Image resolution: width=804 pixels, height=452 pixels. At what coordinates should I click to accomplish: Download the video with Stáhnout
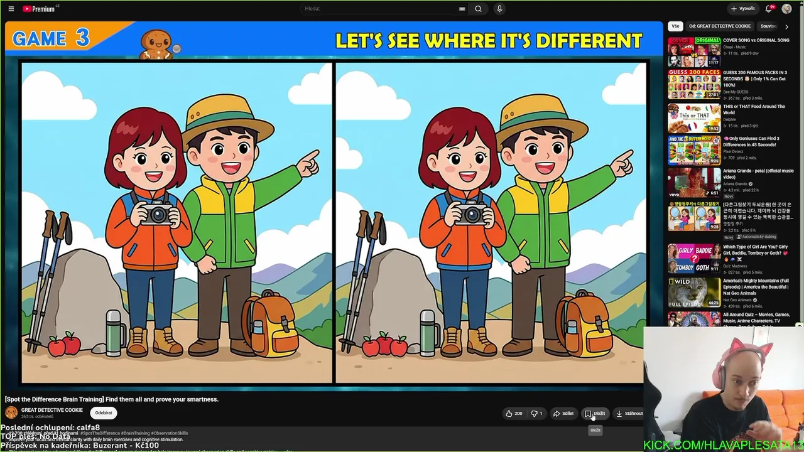629,414
